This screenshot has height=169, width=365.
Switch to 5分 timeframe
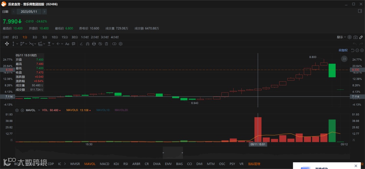(45, 37)
